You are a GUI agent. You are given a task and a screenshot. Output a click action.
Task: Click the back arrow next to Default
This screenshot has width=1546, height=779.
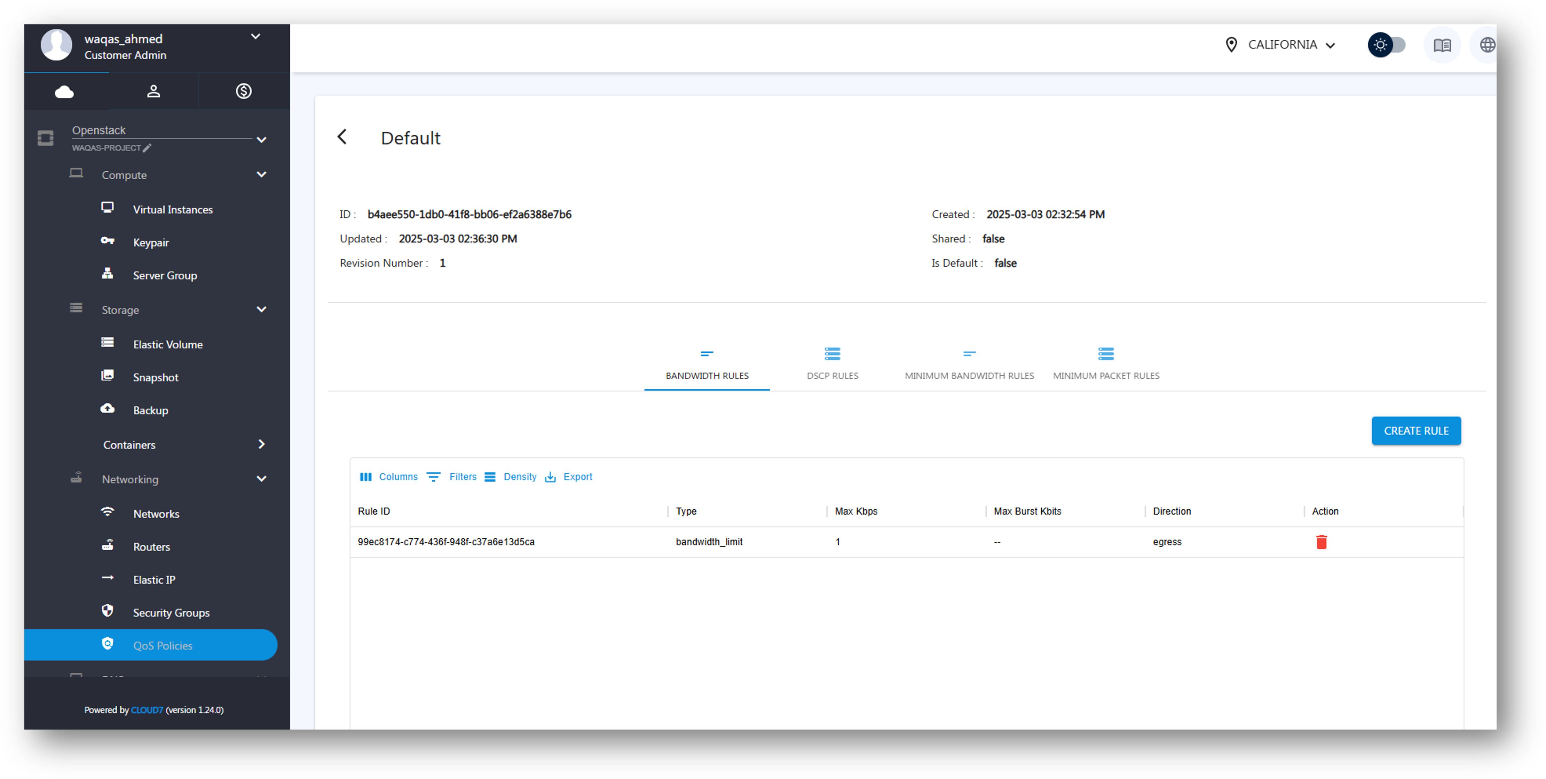click(342, 137)
